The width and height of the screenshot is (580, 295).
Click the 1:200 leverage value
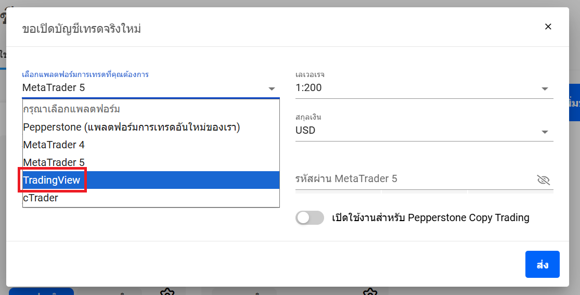(x=309, y=88)
